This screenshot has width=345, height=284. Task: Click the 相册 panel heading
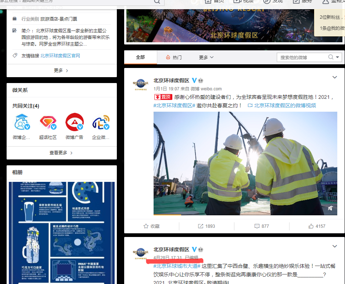click(17, 172)
